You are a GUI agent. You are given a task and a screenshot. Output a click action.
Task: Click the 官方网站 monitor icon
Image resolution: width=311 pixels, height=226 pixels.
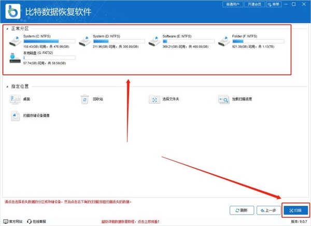pyautogui.click(x=6, y=221)
